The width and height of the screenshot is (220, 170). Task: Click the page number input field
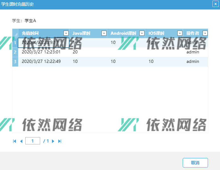33,141
